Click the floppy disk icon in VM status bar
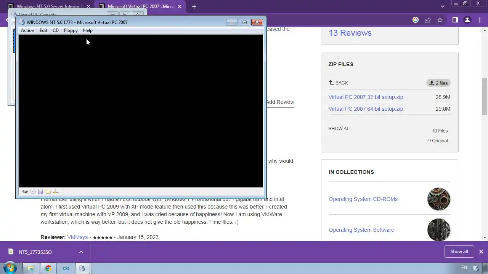The width and height of the screenshot is (488, 274). click(40, 192)
